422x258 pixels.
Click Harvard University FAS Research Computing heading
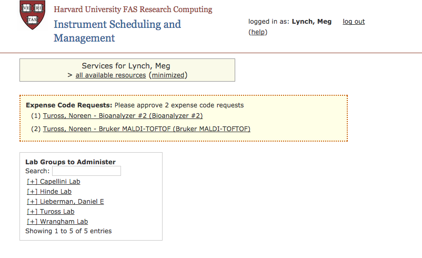(x=133, y=9)
